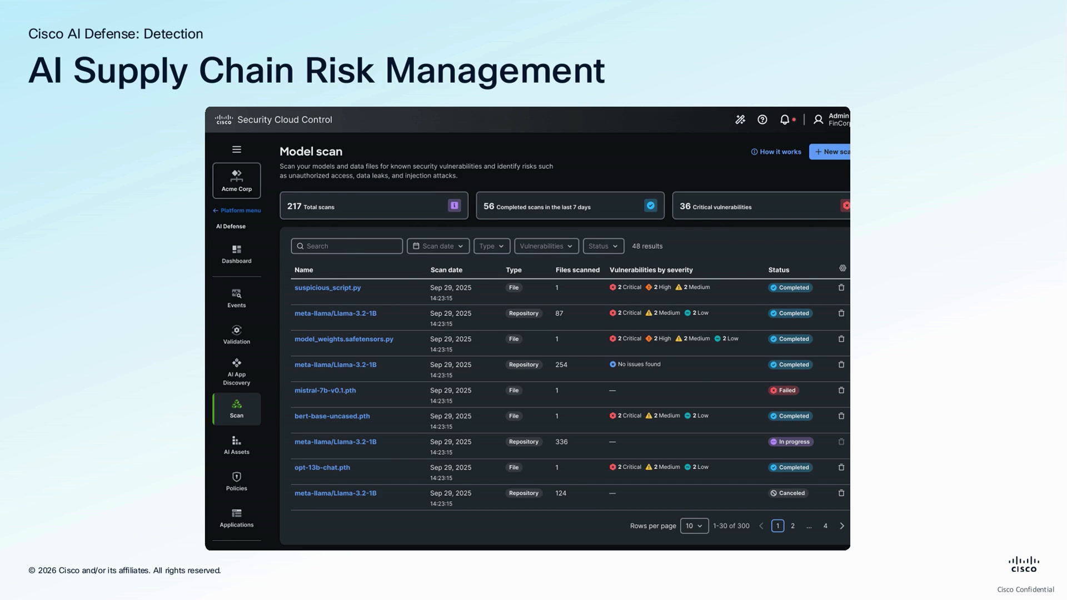
Task: Go to the next page arrow
Action: click(842, 526)
